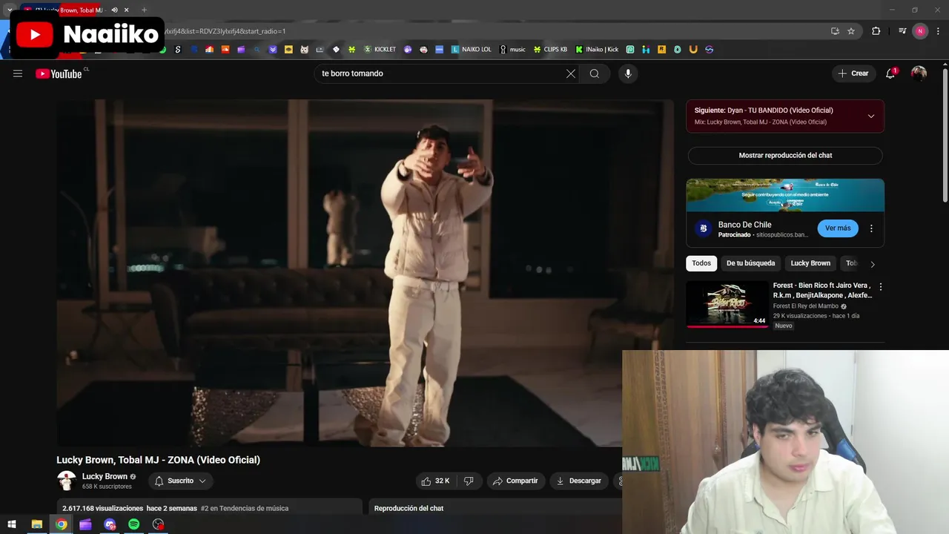Screen dimensions: 949x534
Task: Click #2 en Tendencias de música link
Action: pos(244,508)
